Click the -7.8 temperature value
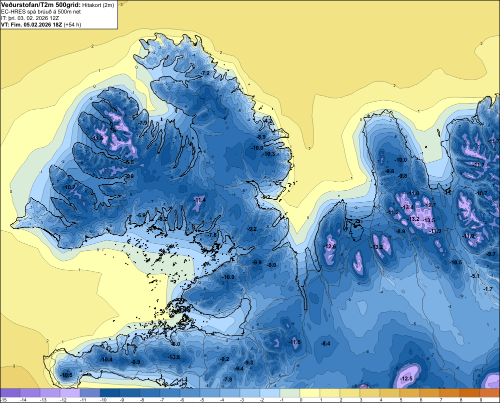The height and width of the screenshot is (403, 500). pos(227,379)
